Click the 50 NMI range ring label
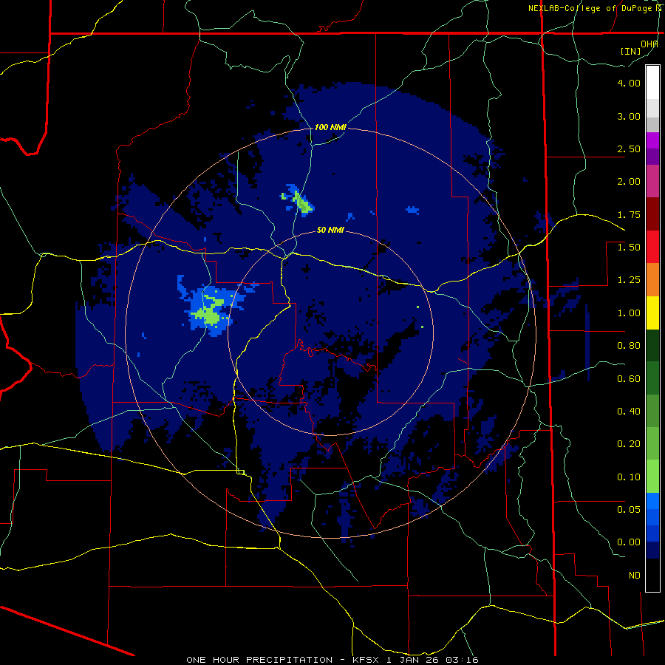The width and height of the screenshot is (665, 665). [330, 231]
